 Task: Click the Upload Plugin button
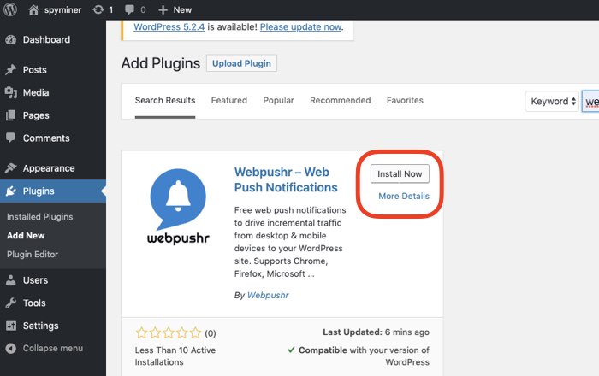tap(241, 63)
